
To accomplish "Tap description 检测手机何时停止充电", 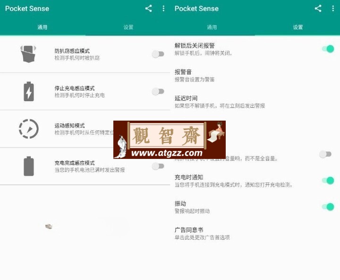I will tap(80, 95).
